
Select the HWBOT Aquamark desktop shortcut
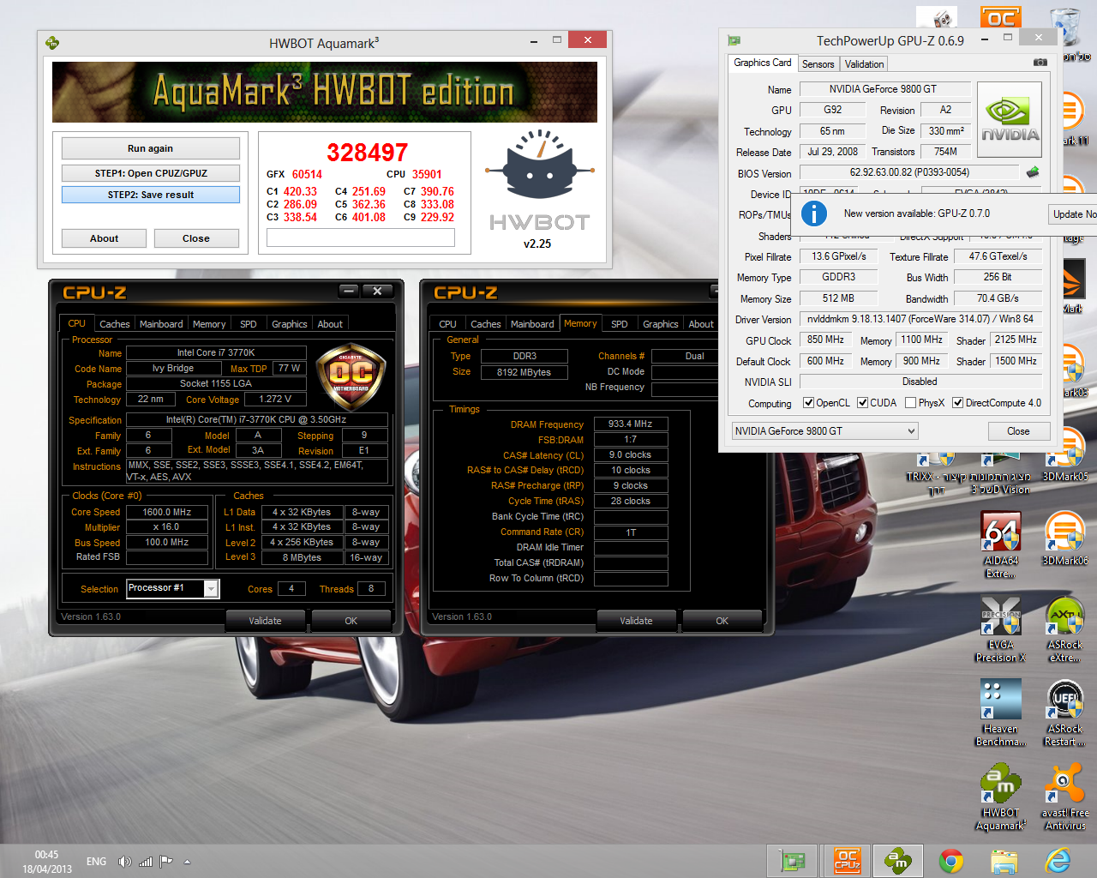[1001, 797]
